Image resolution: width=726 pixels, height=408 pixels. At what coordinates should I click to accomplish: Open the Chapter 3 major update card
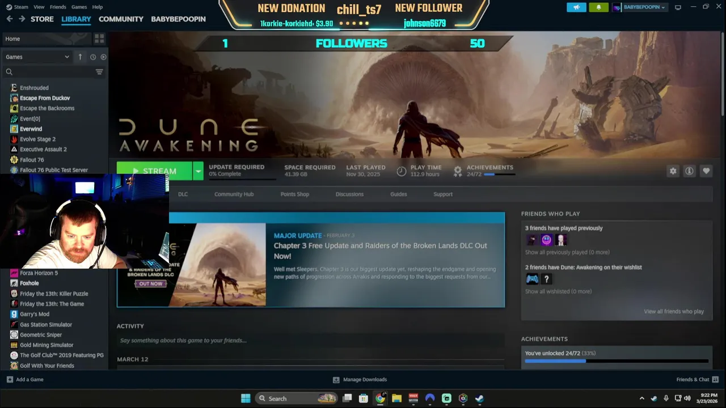pos(311,260)
